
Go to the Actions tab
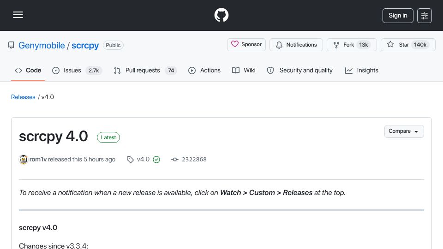(x=204, y=70)
